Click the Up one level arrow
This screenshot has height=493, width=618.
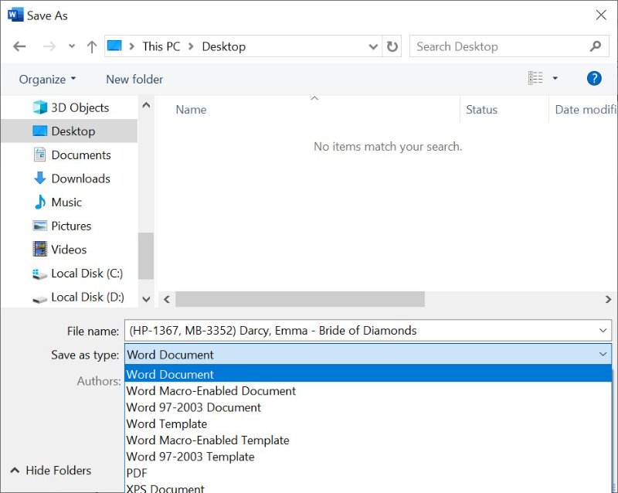[92, 46]
